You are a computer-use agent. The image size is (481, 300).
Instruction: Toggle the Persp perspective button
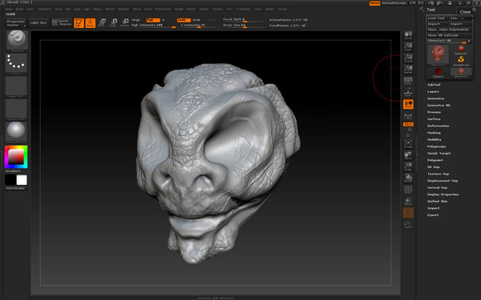[408, 81]
